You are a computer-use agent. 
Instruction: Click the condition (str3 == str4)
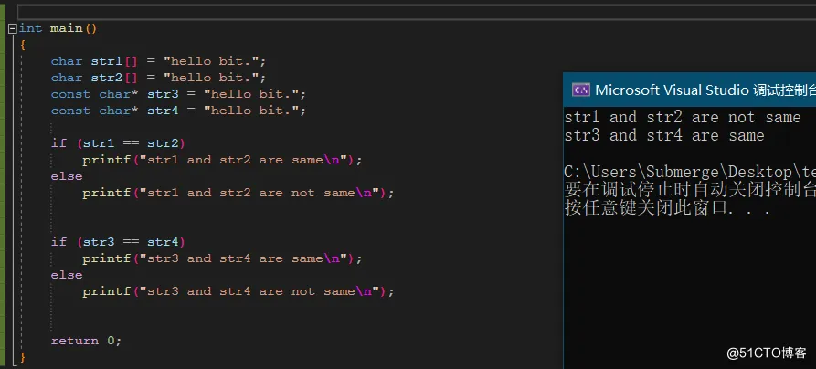click(x=131, y=242)
